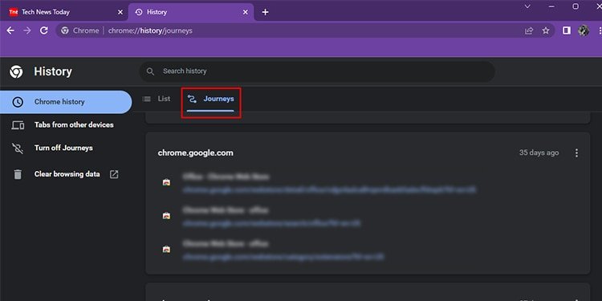
Task: Click the crossed journeys icon
Action: (x=18, y=148)
